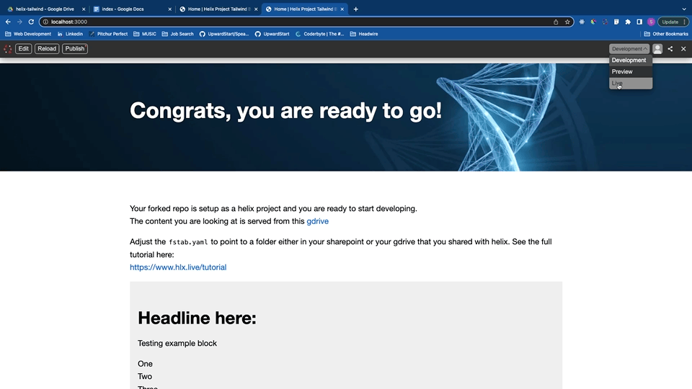
Task: Bookmark this page with the star icon
Action: (x=567, y=22)
